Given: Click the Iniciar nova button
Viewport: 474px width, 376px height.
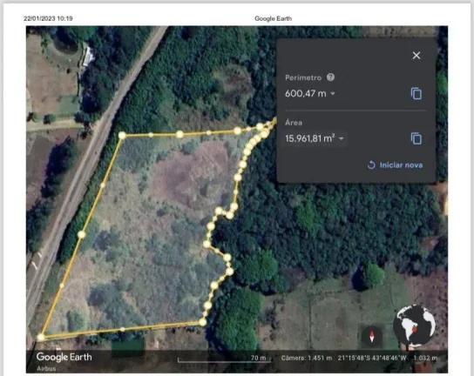Looking at the screenshot, I should point(395,165).
